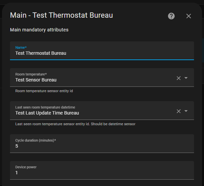Image resolution: width=204 pixels, height=186 pixels.
Task: Clear the Last seen datetime selection
Action: [179, 111]
